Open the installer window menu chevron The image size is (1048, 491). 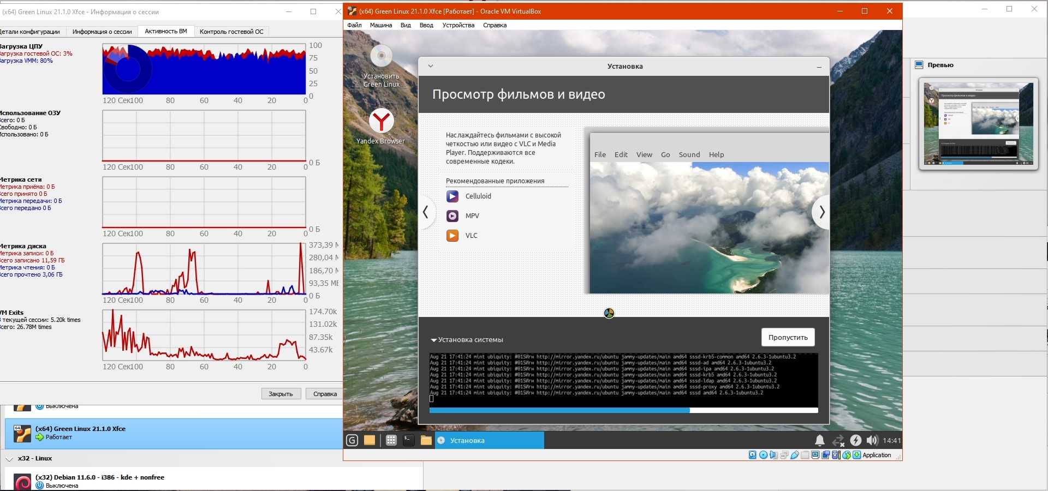tap(431, 66)
